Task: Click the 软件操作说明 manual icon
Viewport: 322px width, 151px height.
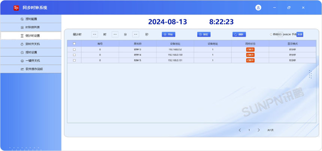Action: coord(22,69)
